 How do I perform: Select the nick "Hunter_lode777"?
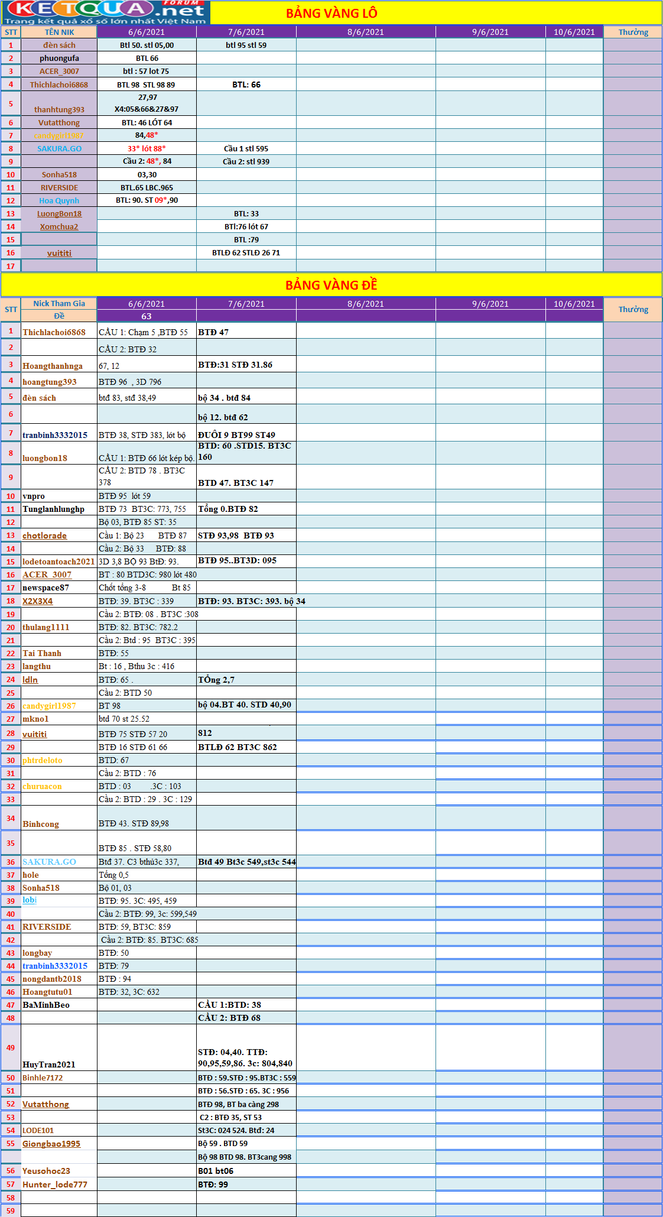coord(55,1184)
